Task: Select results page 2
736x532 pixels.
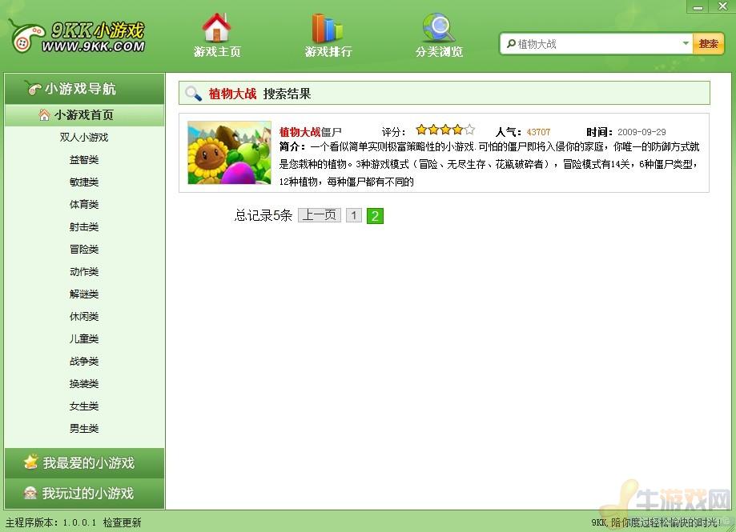Action: point(375,216)
